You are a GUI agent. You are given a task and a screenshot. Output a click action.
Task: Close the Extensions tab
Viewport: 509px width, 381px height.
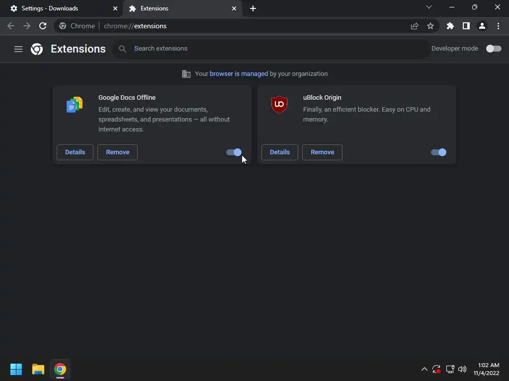tap(234, 8)
